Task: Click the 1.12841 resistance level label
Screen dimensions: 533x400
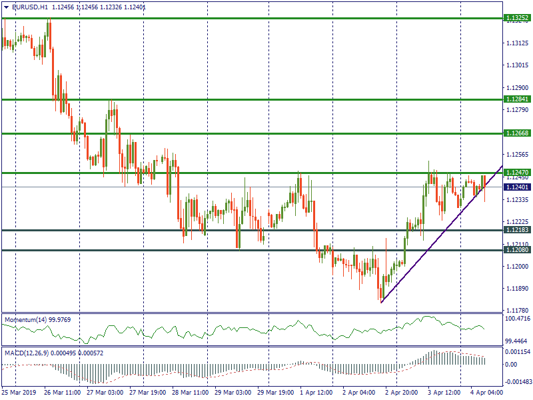Action: pos(517,99)
